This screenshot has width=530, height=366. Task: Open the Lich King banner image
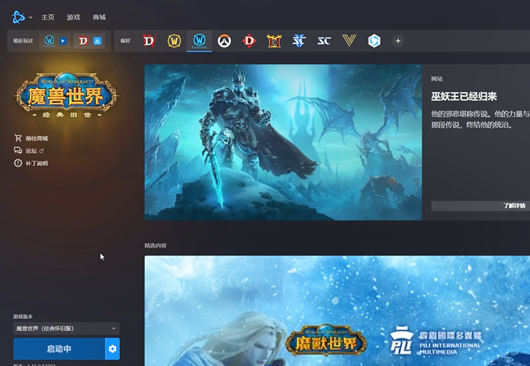point(283,142)
